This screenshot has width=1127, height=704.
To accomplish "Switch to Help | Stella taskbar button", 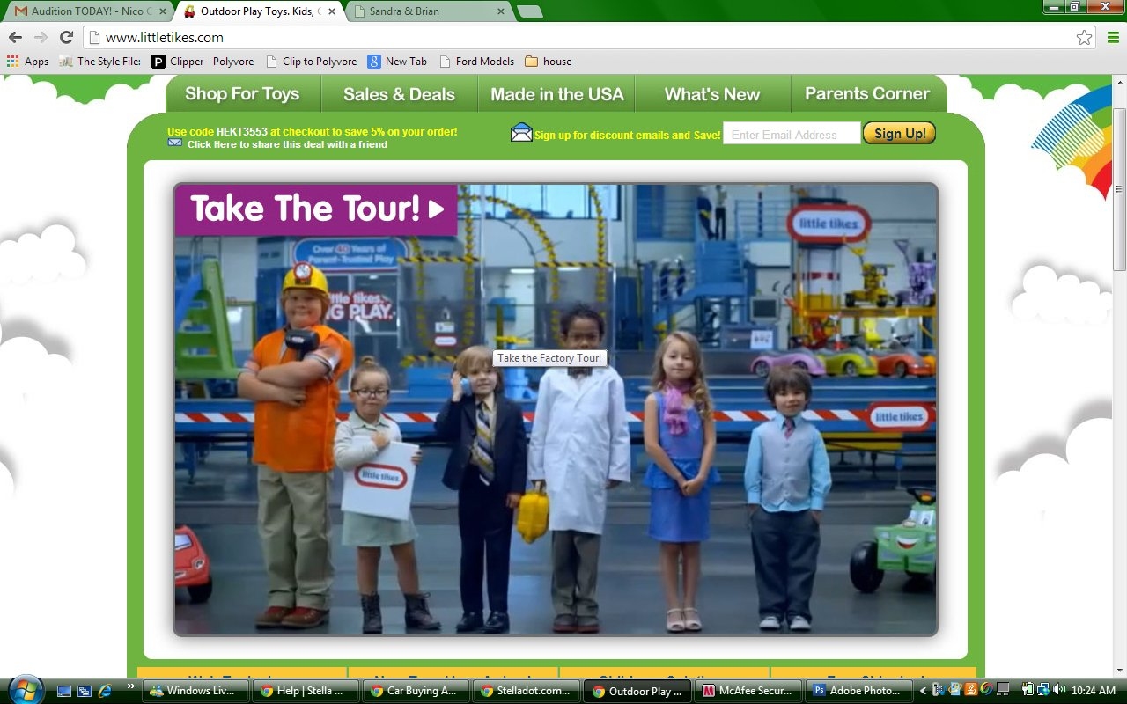I will pyautogui.click(x=306, y=691).
